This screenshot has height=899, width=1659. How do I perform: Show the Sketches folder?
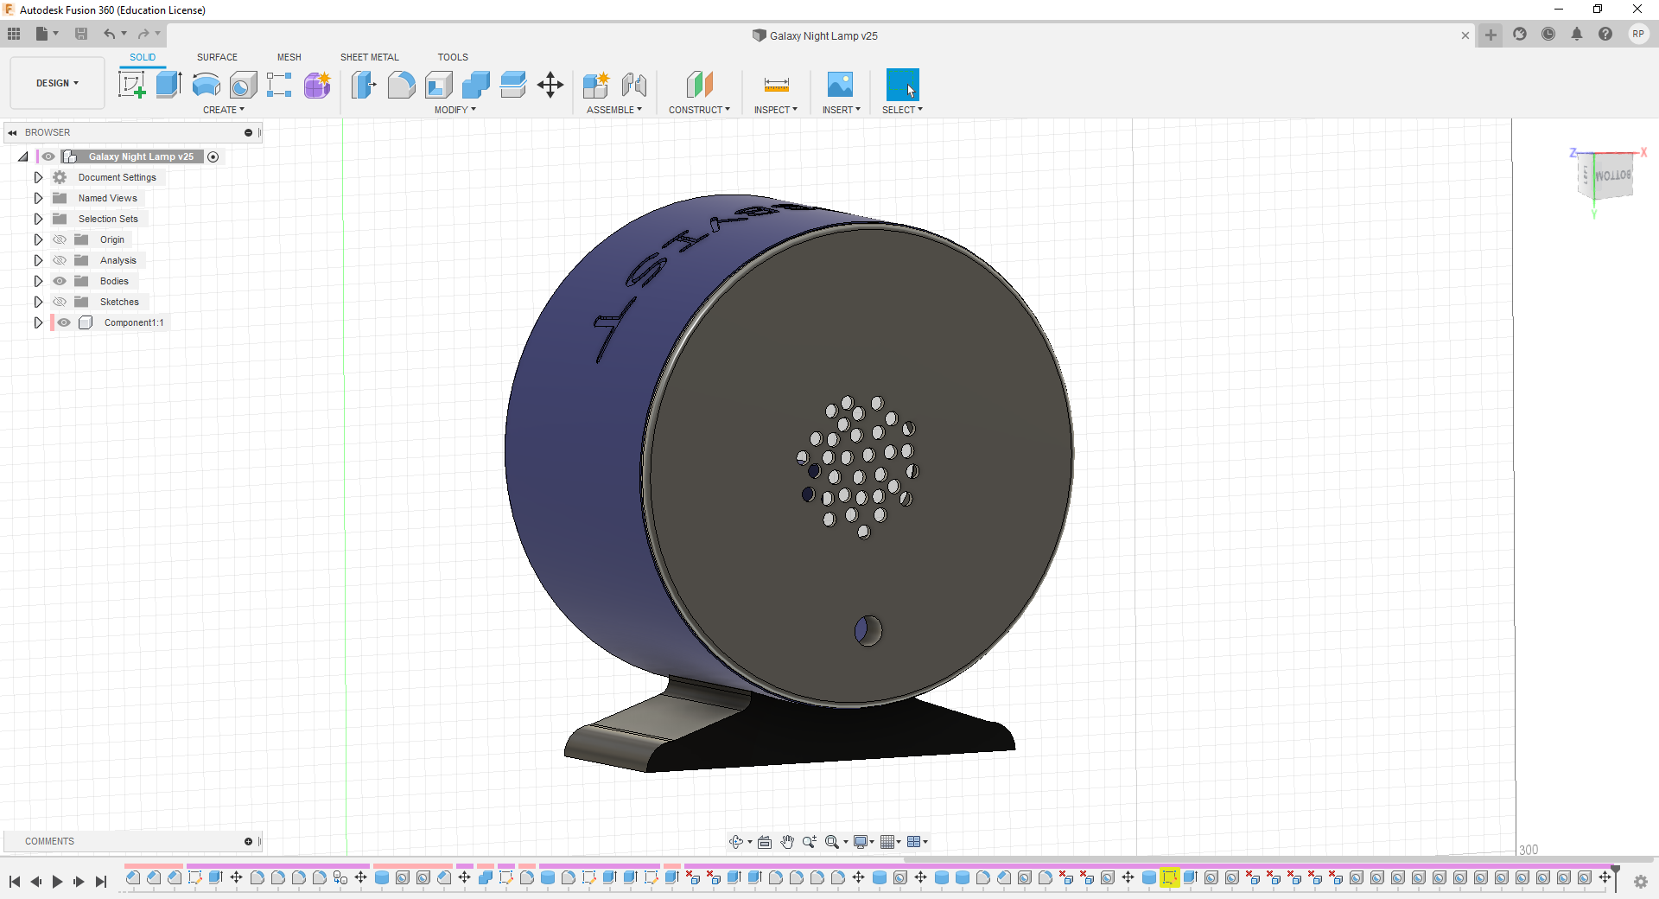[x=60, y=302]
